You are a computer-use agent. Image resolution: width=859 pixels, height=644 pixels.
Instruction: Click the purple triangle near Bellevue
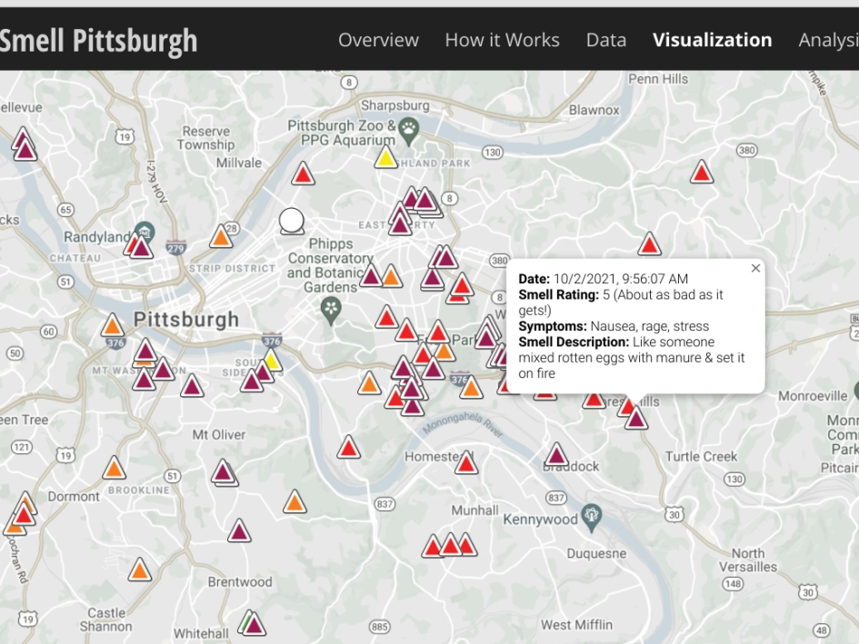click(x=25, y=148)
